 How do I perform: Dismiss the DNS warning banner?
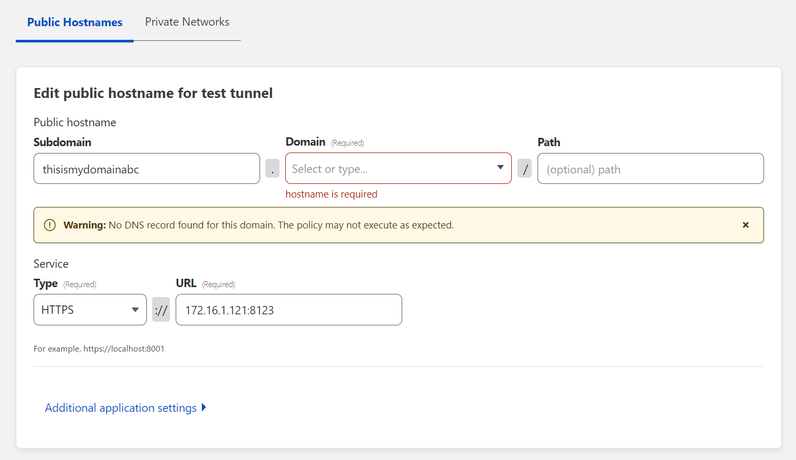tap(745, 225)
